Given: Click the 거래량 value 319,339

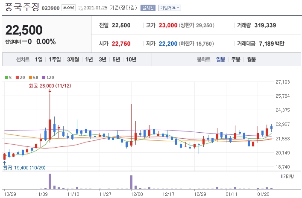Looking at the screenshot, I should tap(265, 26).
